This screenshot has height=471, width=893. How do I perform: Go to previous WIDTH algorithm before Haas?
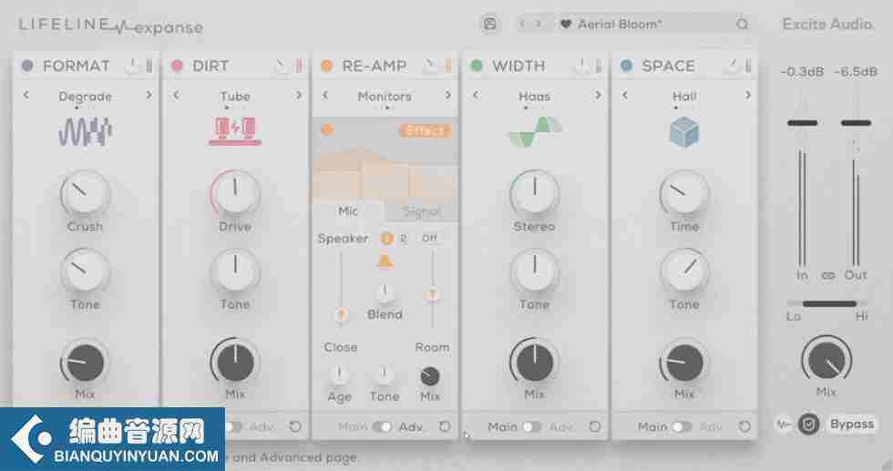(476, 95)
